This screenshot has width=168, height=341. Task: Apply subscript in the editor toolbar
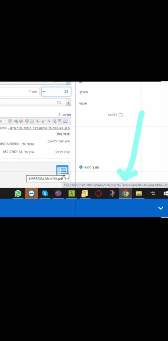(x=37, y=121)
